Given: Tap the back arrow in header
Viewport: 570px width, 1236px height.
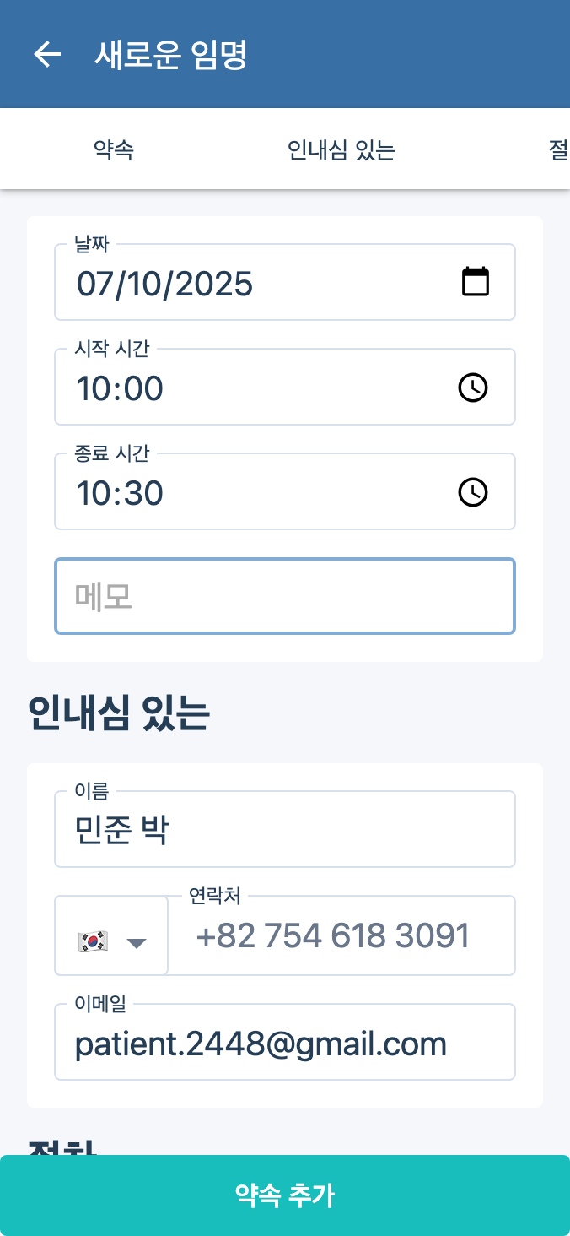Looking at the screenshot, I should pyautogui.click(x=47, y=55).
